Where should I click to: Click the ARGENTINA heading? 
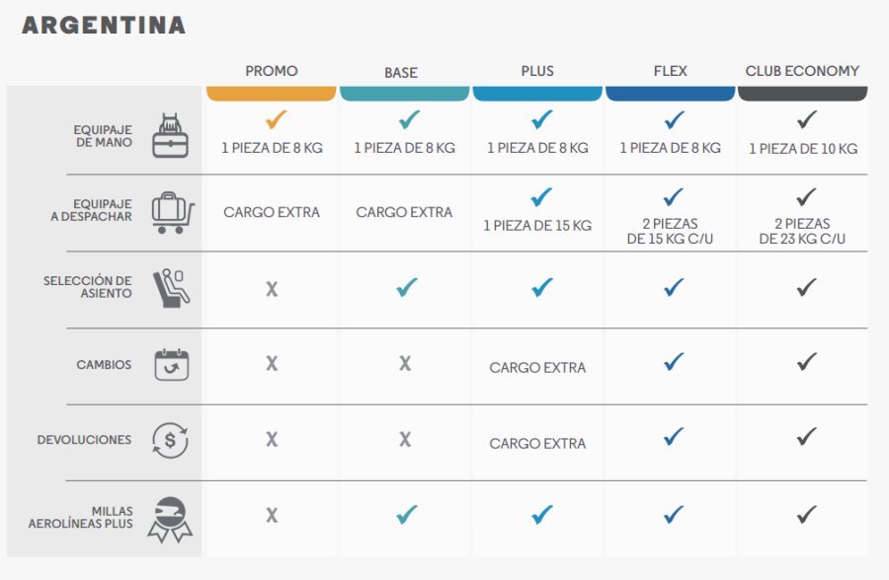(104, 26)
